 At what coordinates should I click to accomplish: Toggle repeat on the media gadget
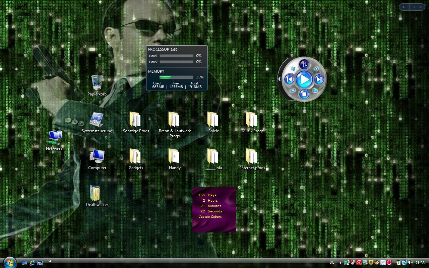(293, 90)
